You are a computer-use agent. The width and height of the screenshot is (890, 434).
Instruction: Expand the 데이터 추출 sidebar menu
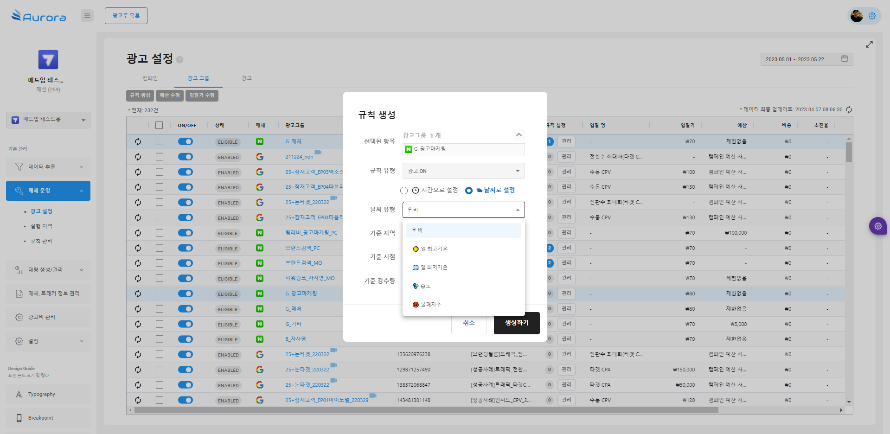tap(48, 167)
